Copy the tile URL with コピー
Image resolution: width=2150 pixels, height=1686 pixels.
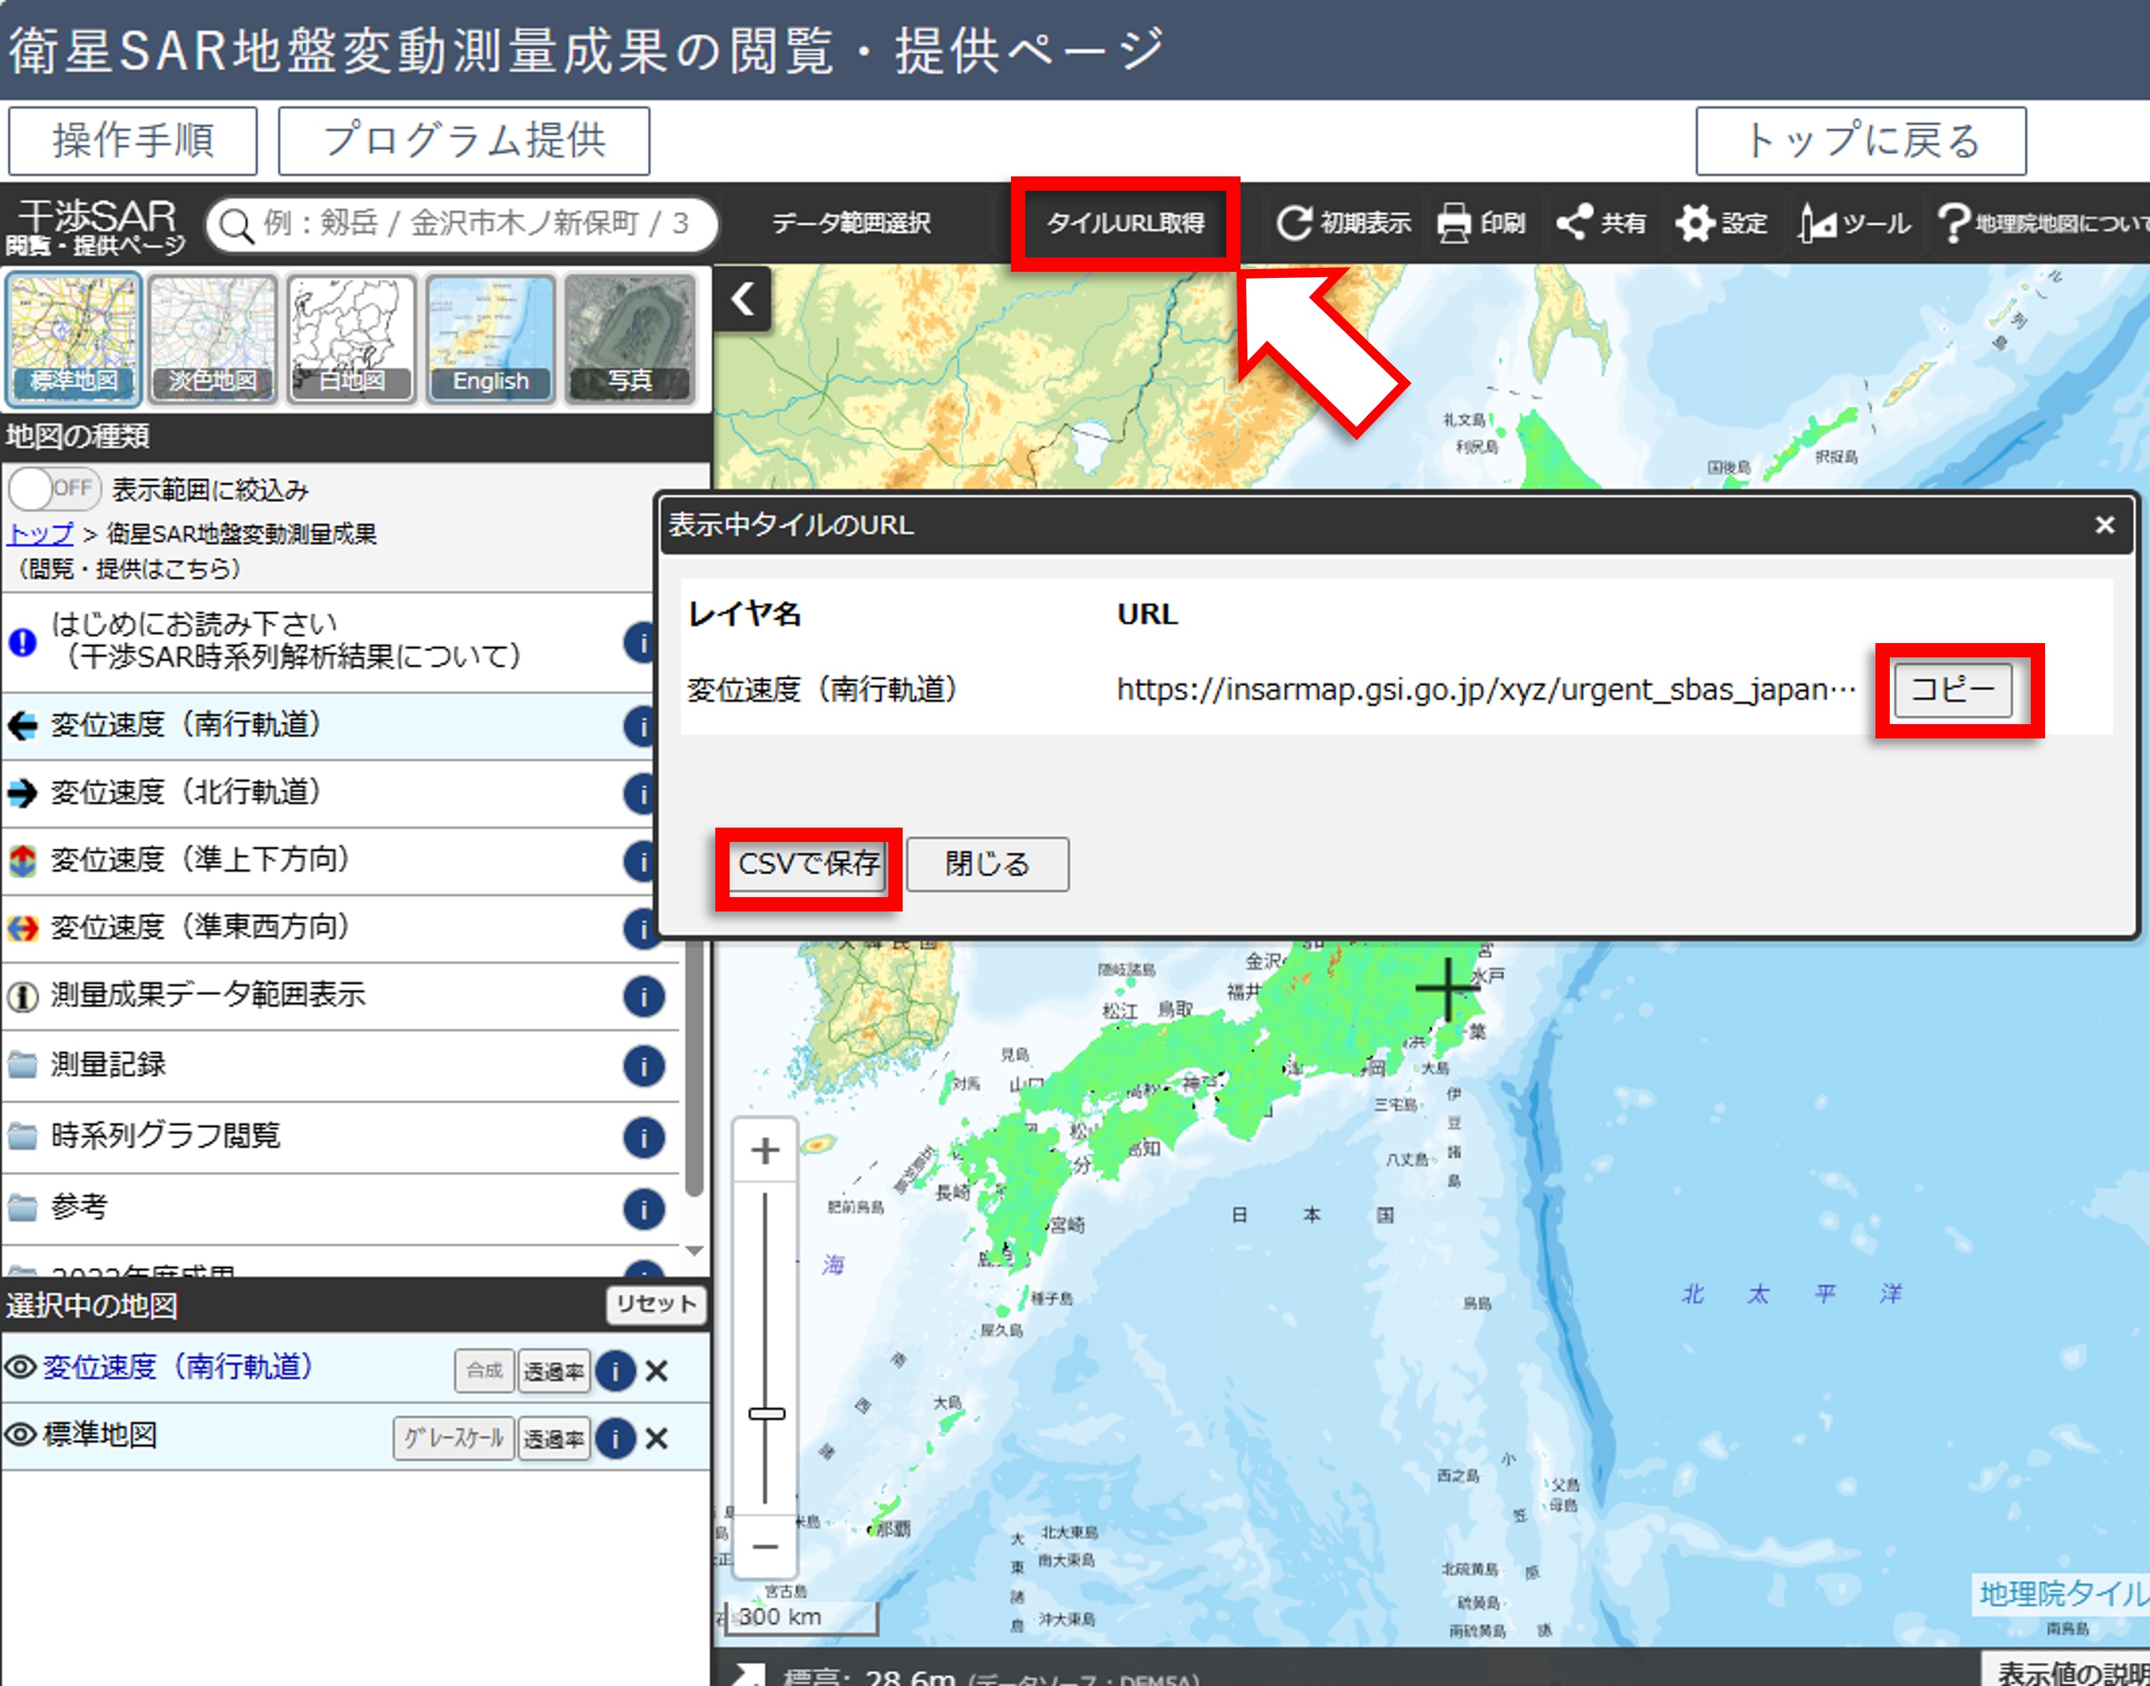1952,689
